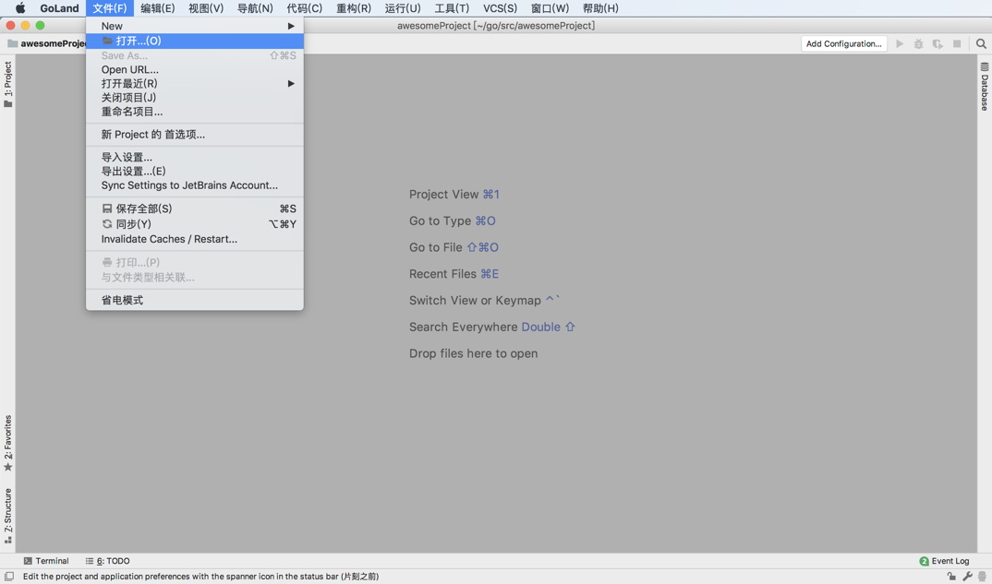This screenshot has width=992, height=584.
Task: Open the 1: Project tool window
Action: coord(7,84)
